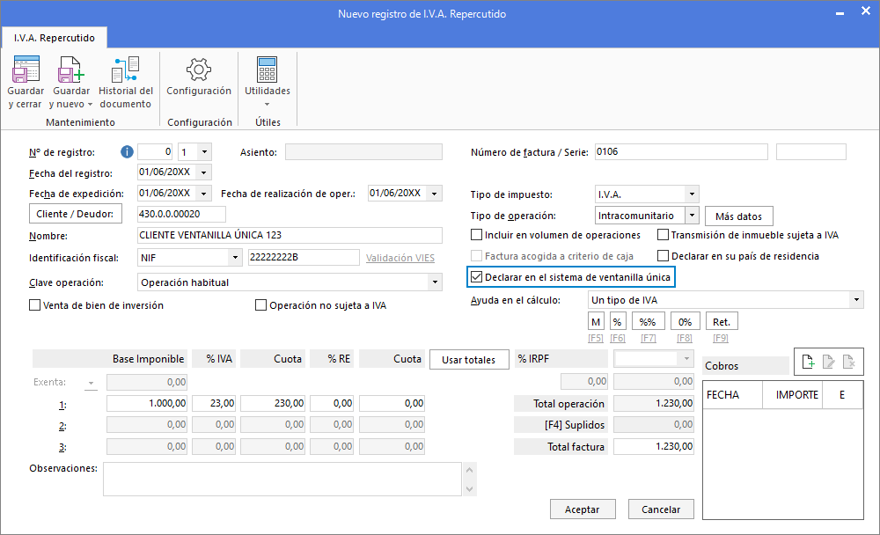Click row 1 Base Imponible field
Image resolution: width=880 pixels, height=535 pixels.
146,403
